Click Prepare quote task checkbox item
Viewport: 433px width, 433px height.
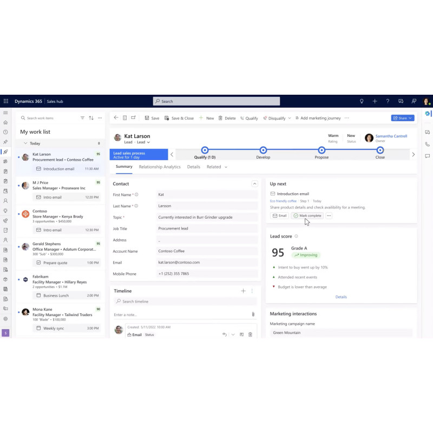[x=67, y=263]
